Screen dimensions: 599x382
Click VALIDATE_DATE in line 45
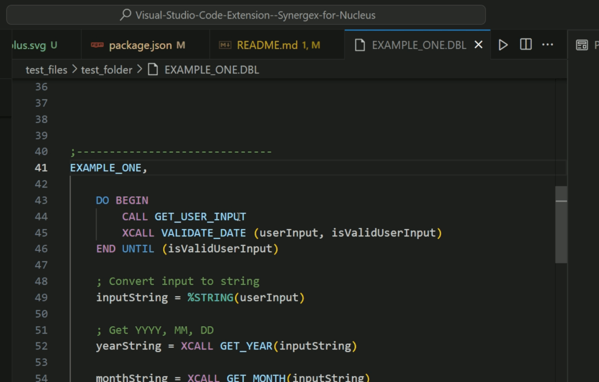(x=204, y=233)
